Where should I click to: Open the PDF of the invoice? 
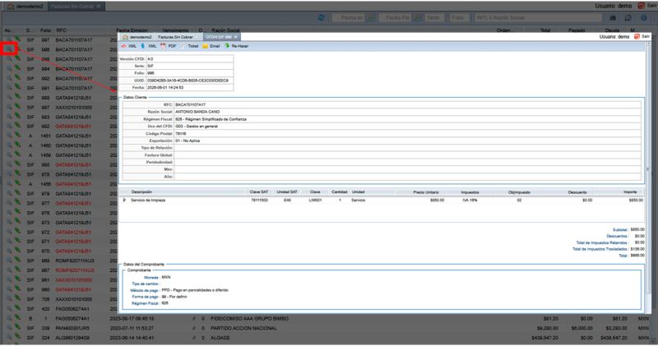pyautogui.click(x=169, y=46)
